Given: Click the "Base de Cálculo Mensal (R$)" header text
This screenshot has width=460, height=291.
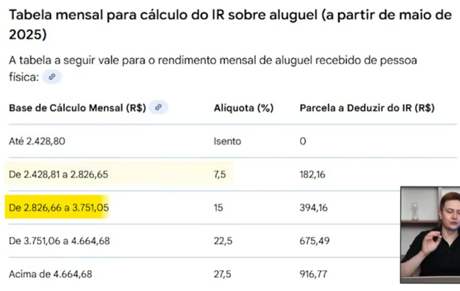Looking at the screenshot, I should coord(77,108).
